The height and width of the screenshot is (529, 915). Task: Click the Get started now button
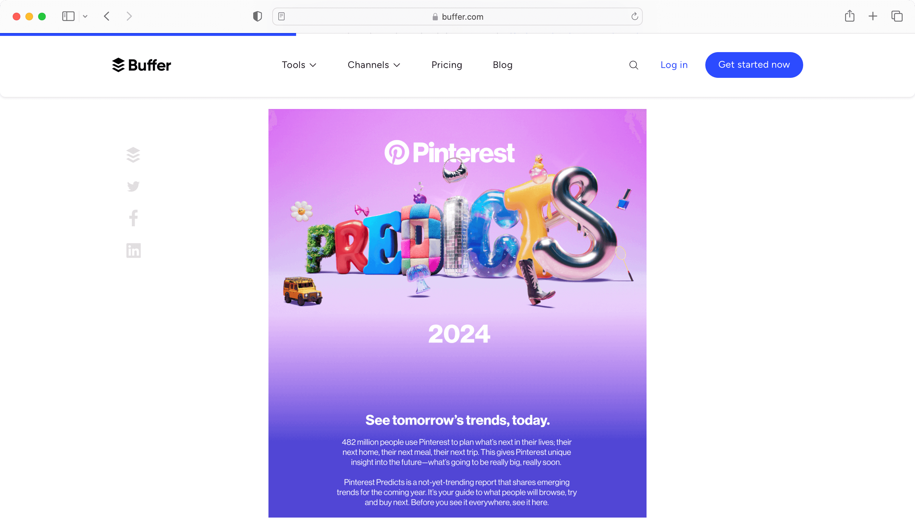tap(754, 65)
